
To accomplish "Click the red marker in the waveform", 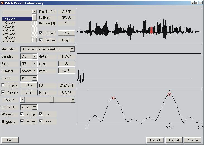I will point(151,30).
